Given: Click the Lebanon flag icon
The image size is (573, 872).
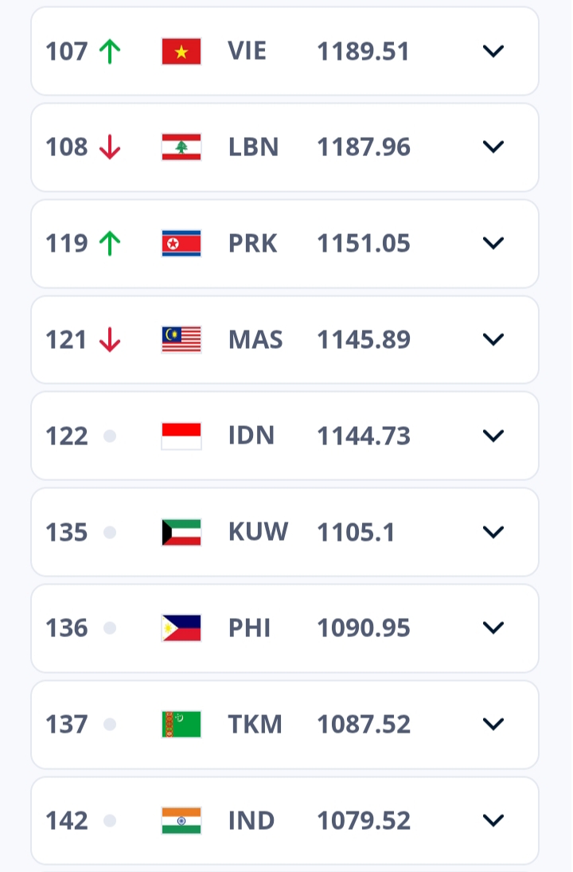Looking at the screenshot, I should tap(181, 147).
